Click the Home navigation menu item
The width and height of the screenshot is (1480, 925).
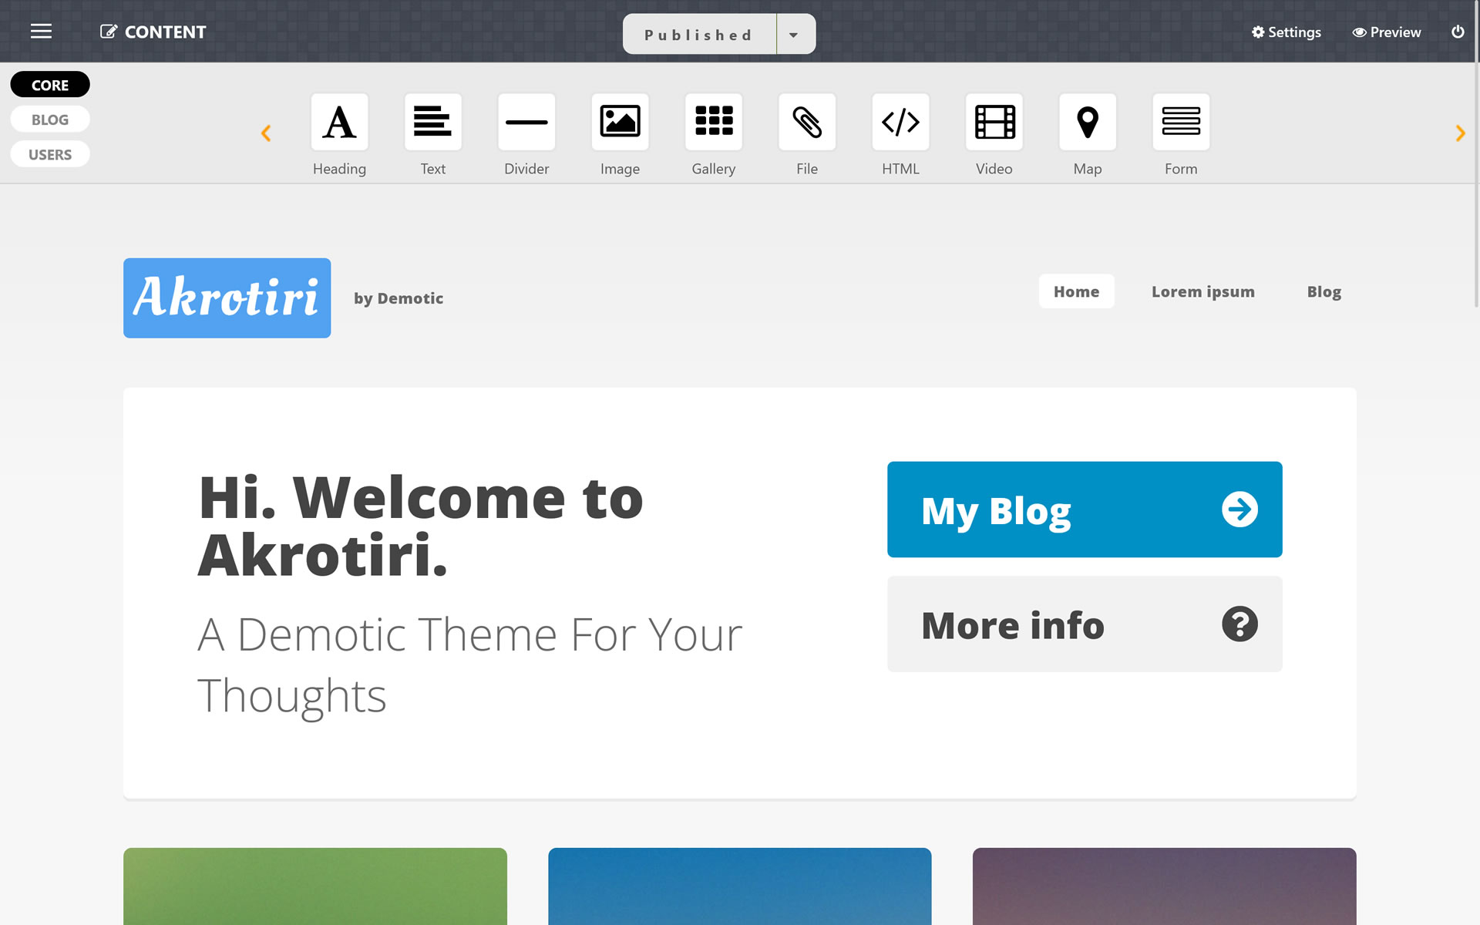tap(1076, 290)
